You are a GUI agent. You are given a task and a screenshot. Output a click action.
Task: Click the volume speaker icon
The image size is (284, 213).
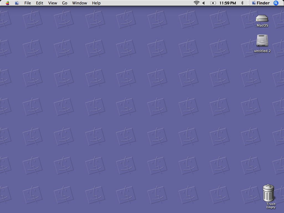204,3
